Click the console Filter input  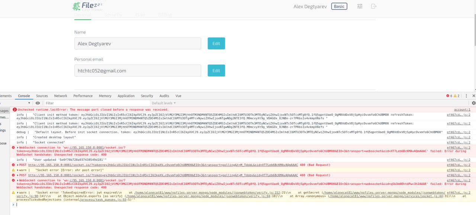(x=97, y=103)
